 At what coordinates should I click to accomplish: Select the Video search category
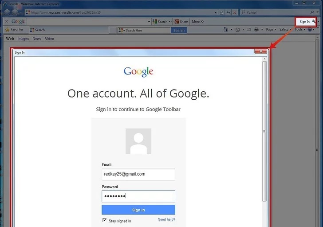[x=49, y=39]
